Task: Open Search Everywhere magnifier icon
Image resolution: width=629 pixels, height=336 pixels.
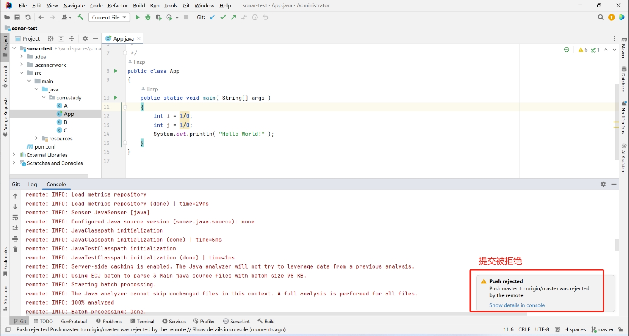Action: pyautogui.click(x=600, y=17)
